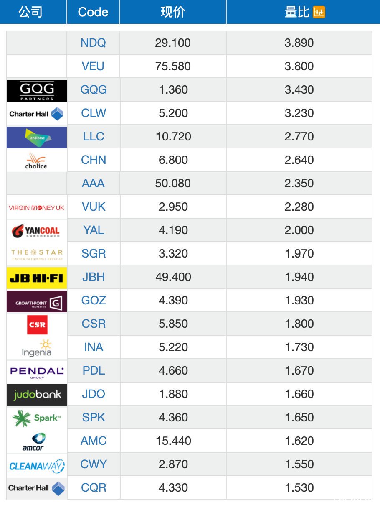Image resolution: width=380 pixels, height=505 pixels.
Task: Select the JB Hi-Fi yellow logo
Action: pyautogui.click(x=37, y=278)
